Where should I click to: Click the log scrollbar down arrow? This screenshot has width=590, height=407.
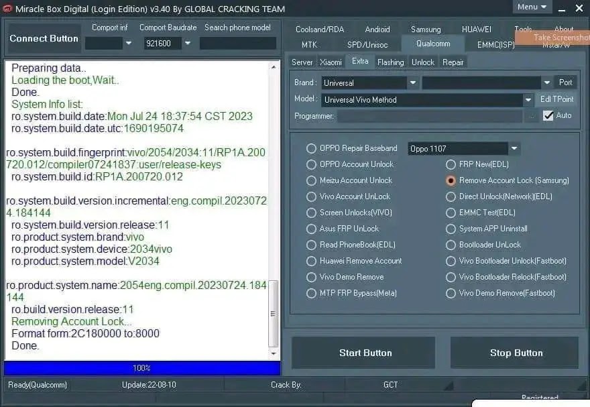pyautogui.click(x=274, y=353)
